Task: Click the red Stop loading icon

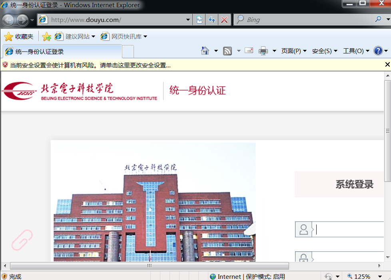Action: [x=224, y=20]
